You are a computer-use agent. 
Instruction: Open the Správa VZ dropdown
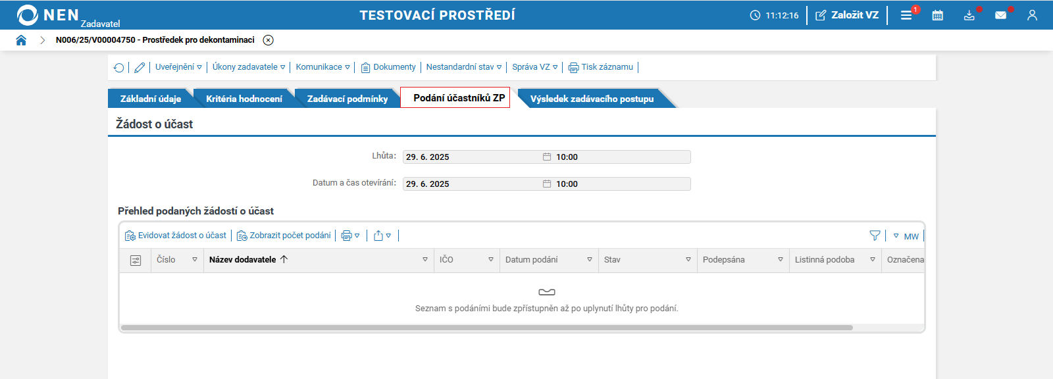point(535,67)
